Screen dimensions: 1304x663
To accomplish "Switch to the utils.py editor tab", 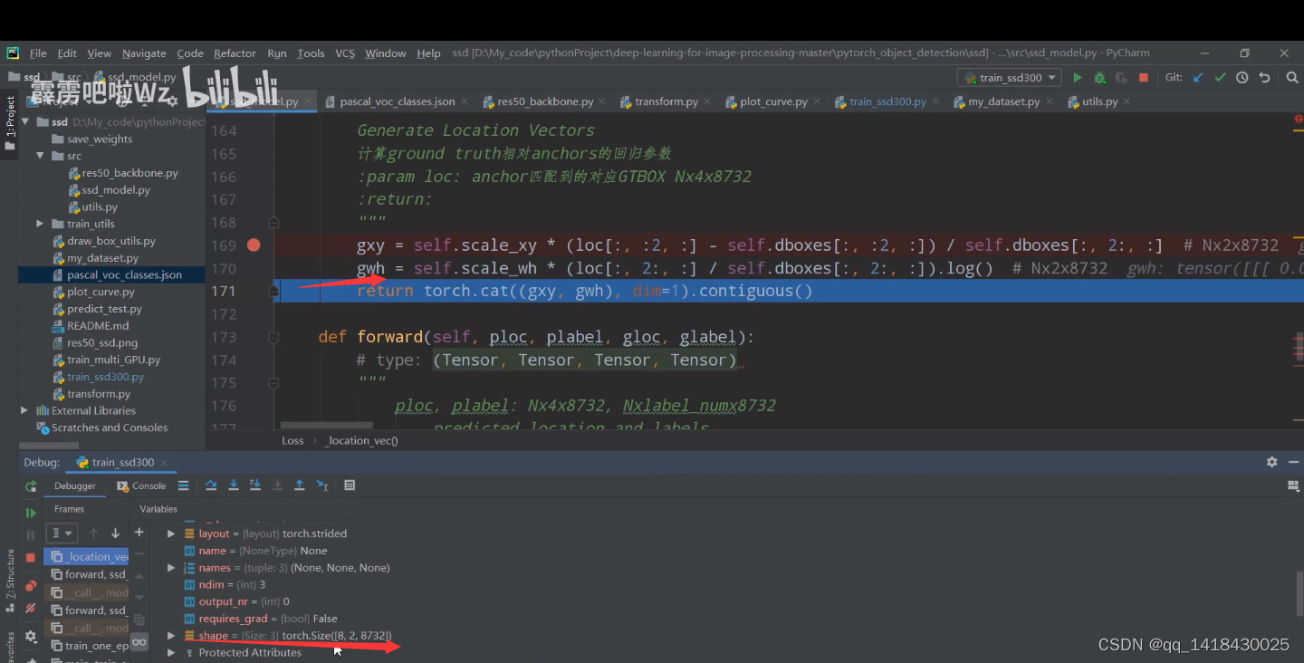I will click(1099, 101).
